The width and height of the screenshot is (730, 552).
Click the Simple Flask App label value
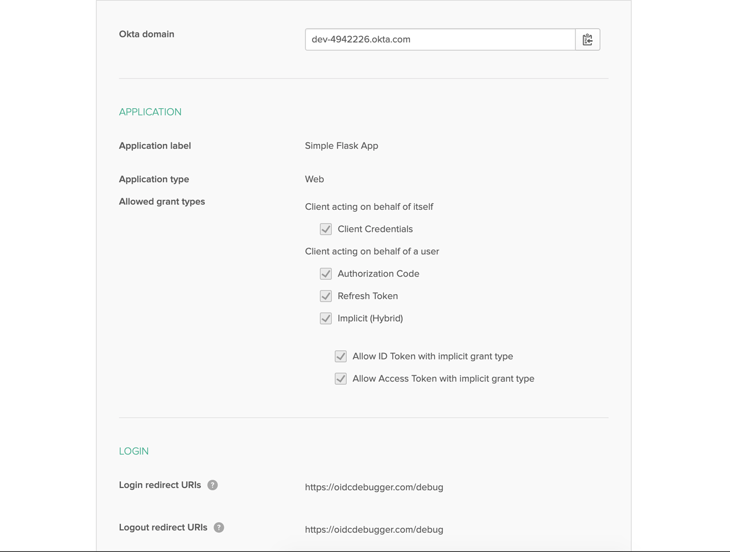tap(341, 146)
